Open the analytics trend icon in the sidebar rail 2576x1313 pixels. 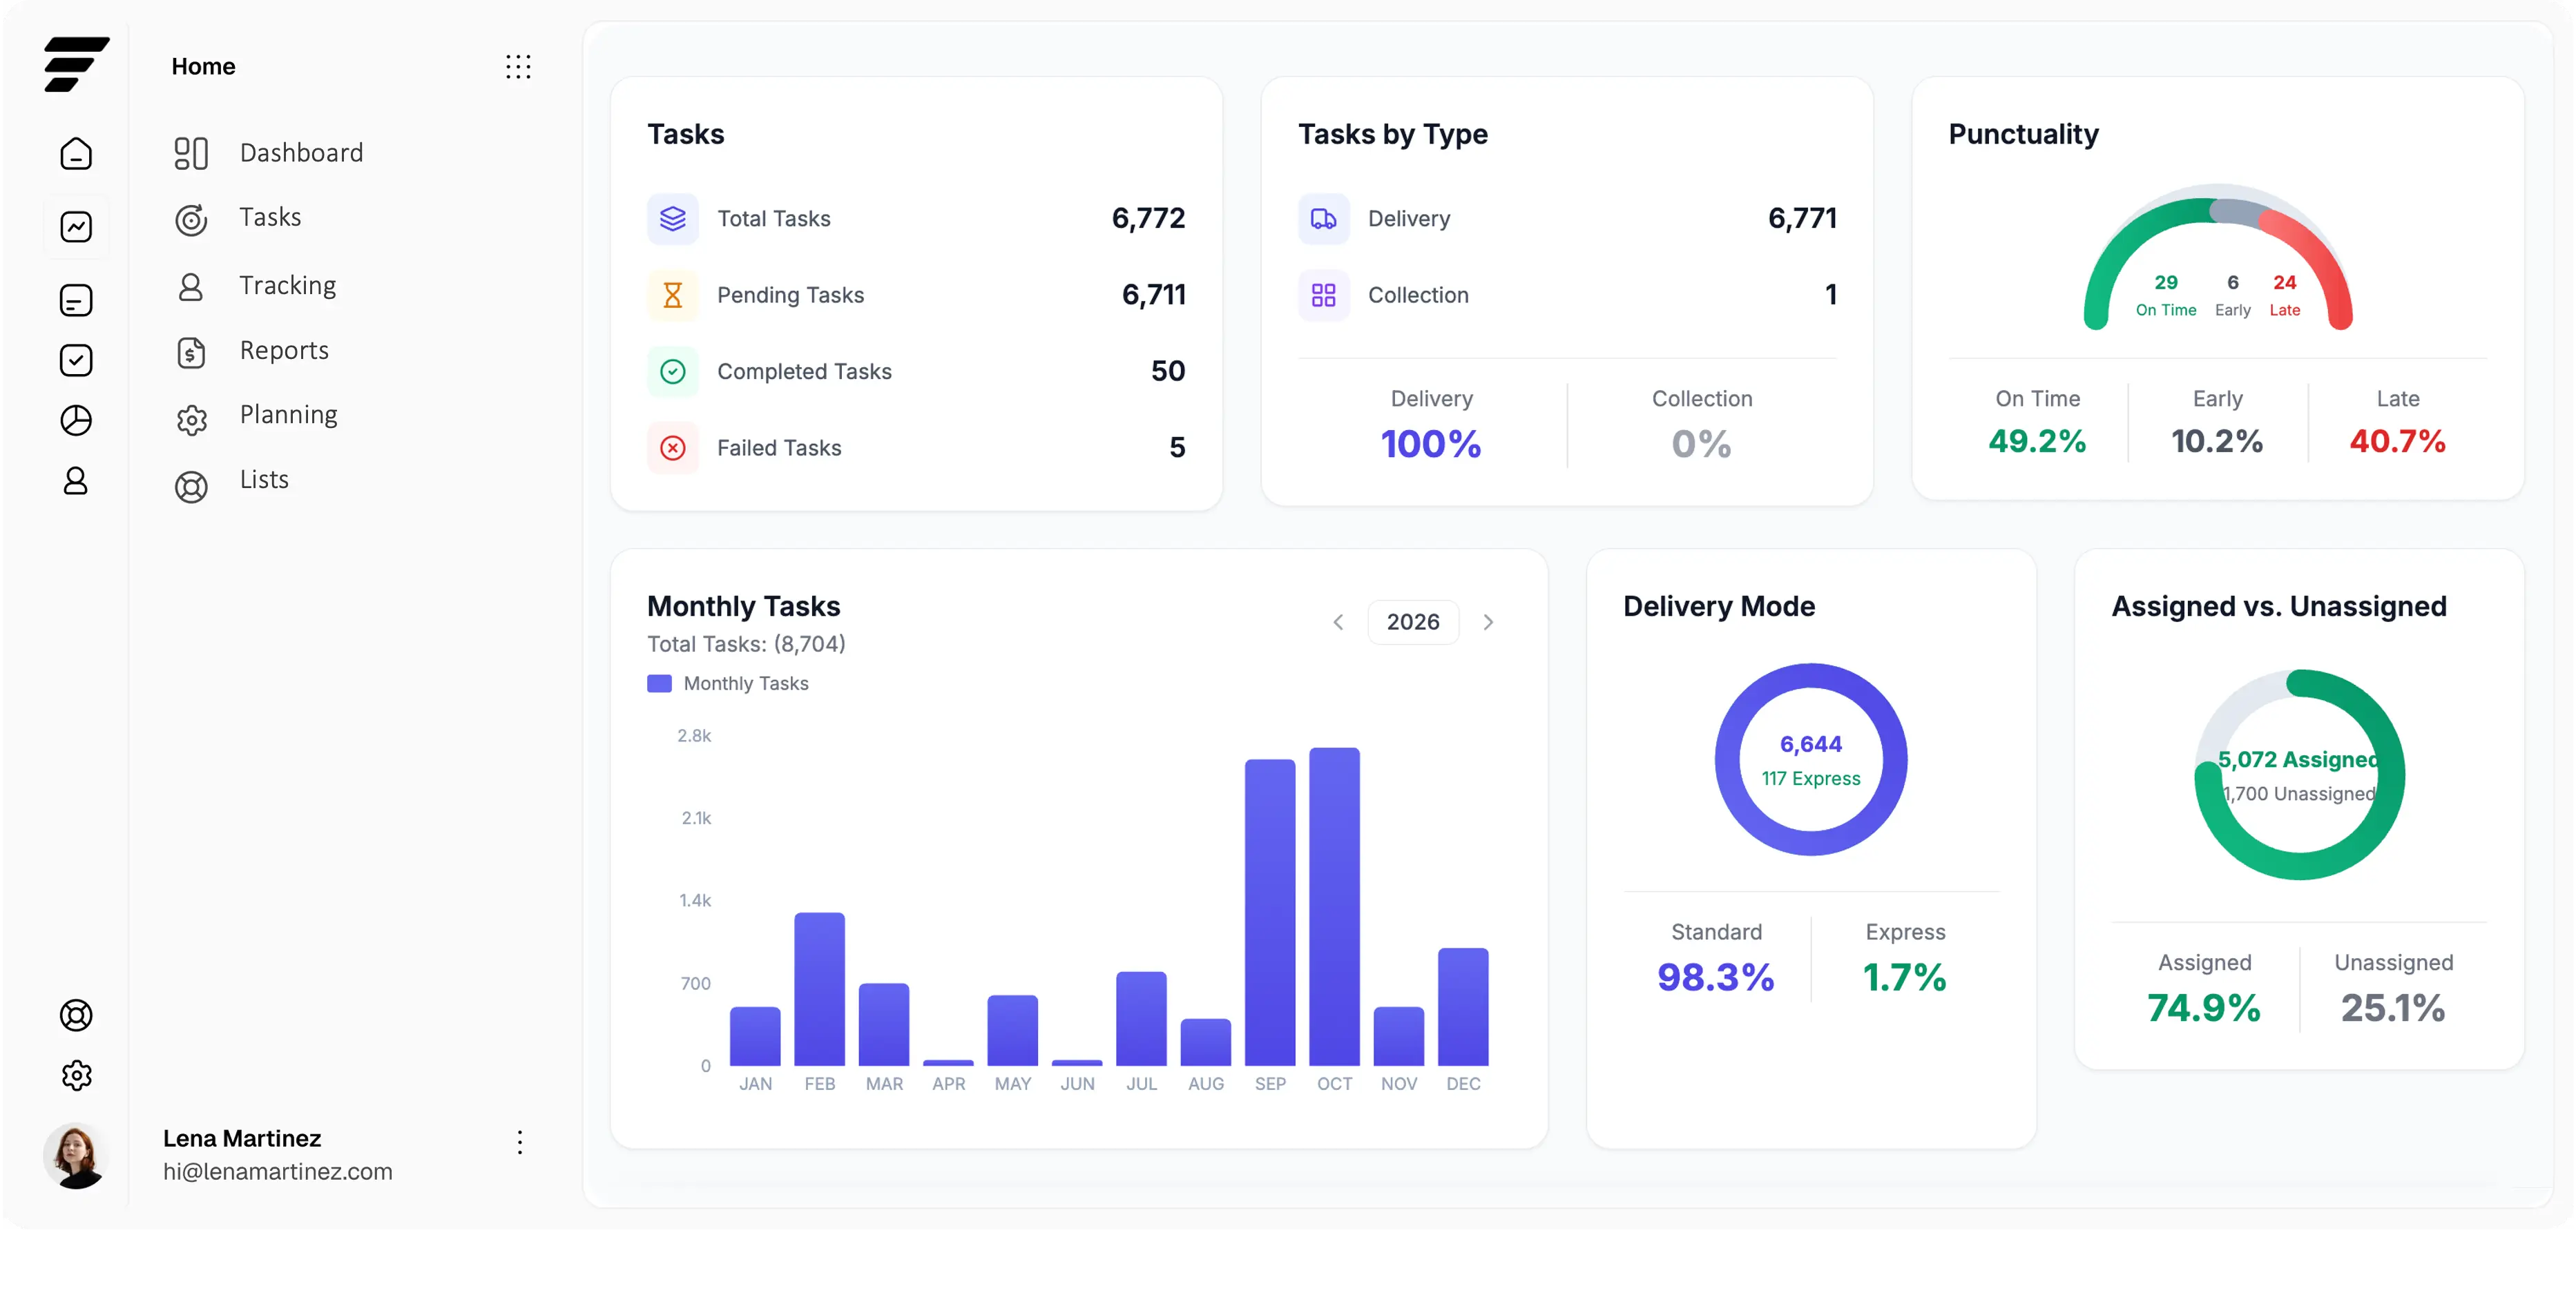pos(76,226)
